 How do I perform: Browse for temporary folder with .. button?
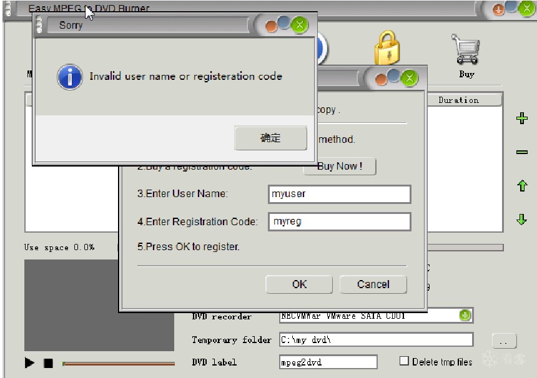[x=504, y=341]
